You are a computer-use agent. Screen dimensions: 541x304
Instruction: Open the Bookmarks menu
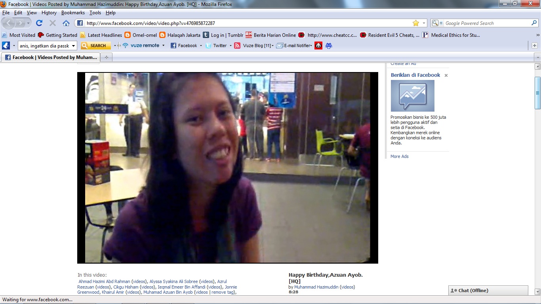pos(73,13)
